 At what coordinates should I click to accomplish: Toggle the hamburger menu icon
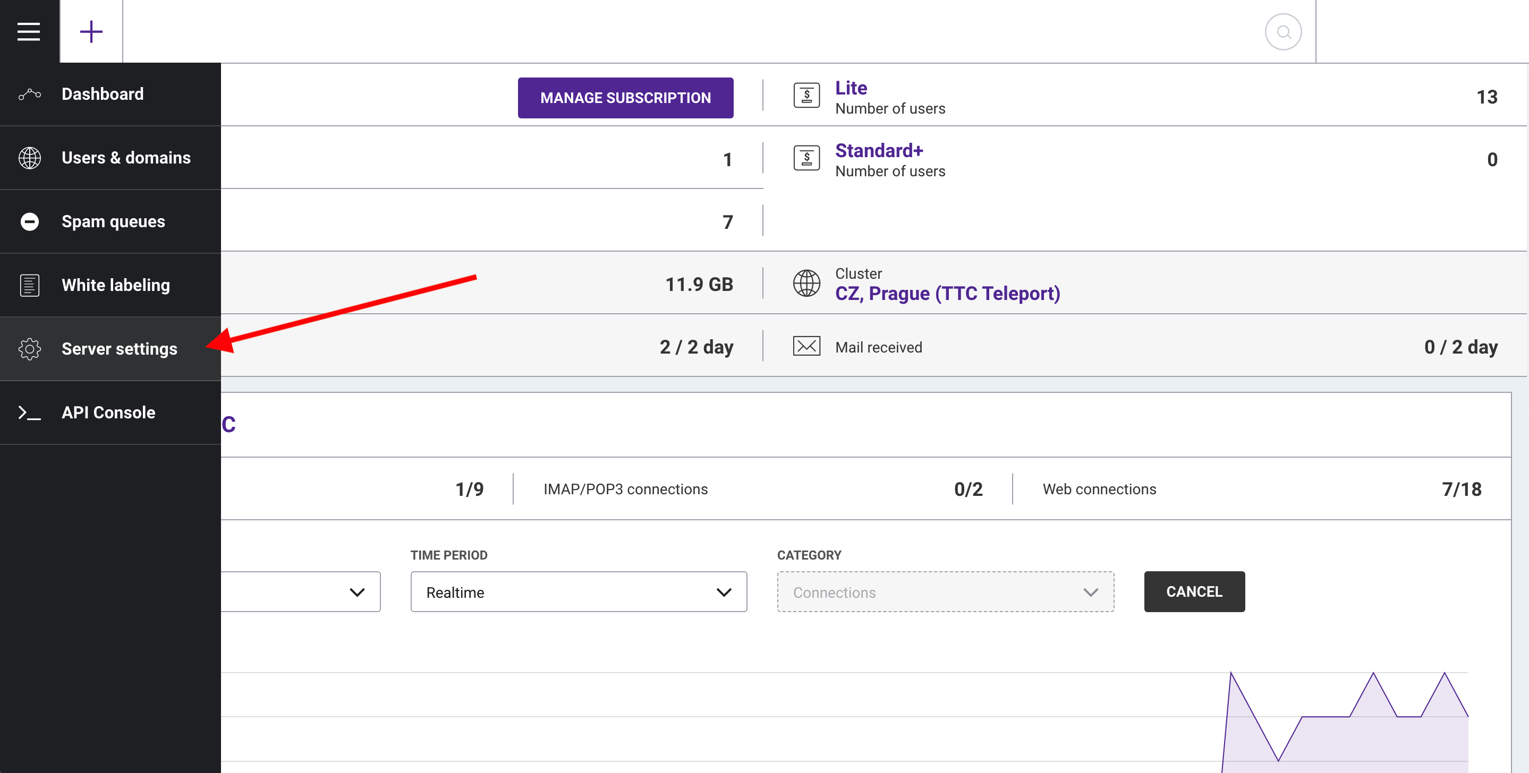(29, 31)
